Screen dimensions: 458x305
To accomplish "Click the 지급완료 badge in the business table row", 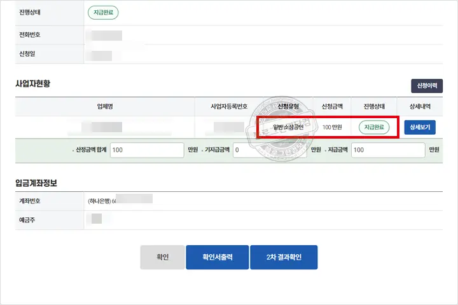I will [374, 127].
